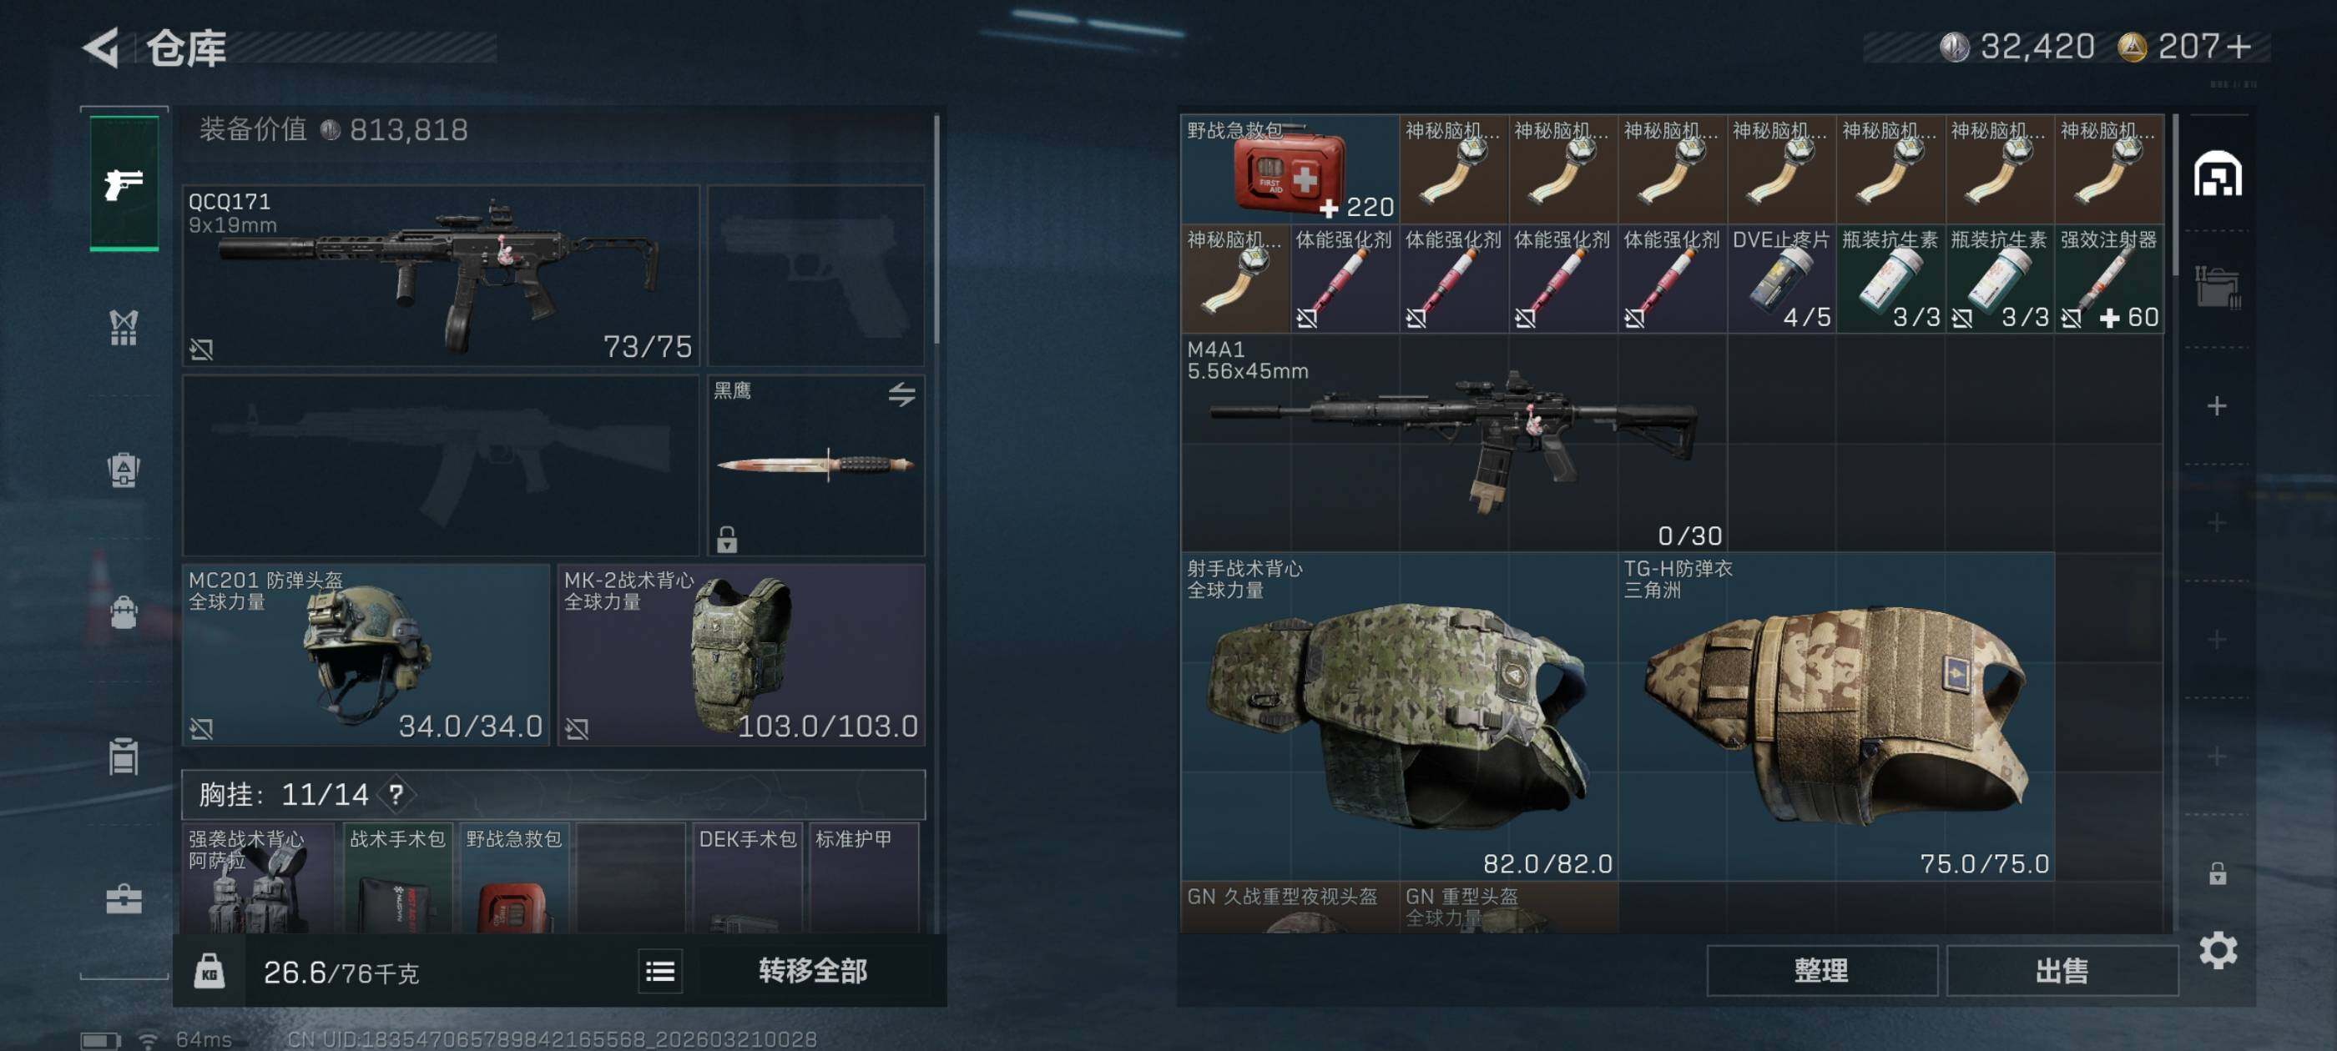Click the locked storage expansion padlock icon
The height and width of the screenshot is (1051, 2337).
tap(2218, 872)
